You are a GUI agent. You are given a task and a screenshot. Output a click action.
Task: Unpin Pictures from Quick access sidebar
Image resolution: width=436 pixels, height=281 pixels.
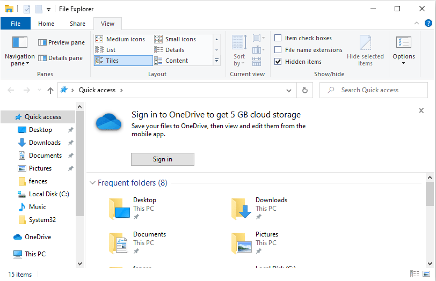coord(71,168)
